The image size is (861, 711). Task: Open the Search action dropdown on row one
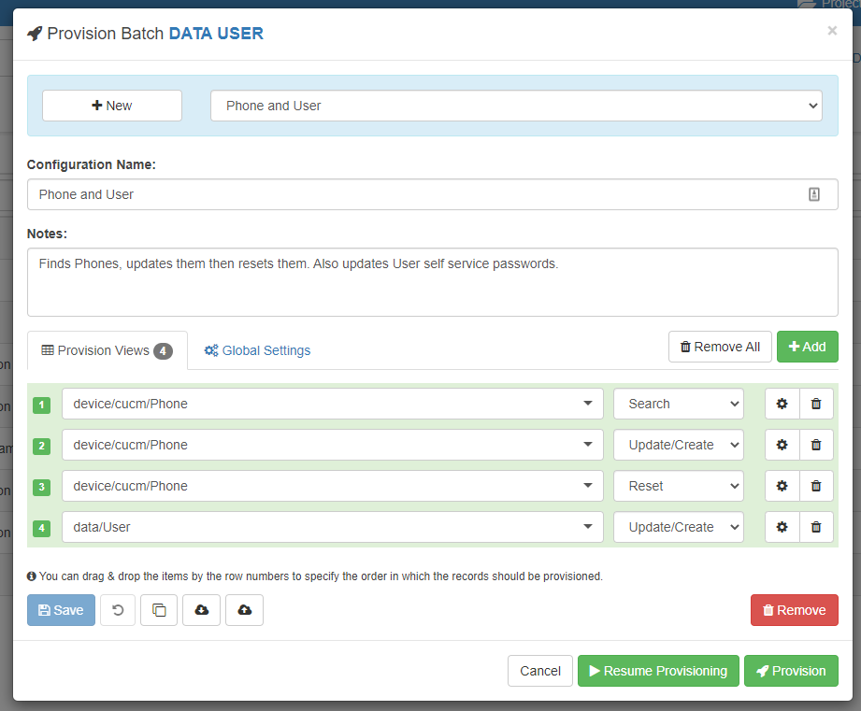678,404
